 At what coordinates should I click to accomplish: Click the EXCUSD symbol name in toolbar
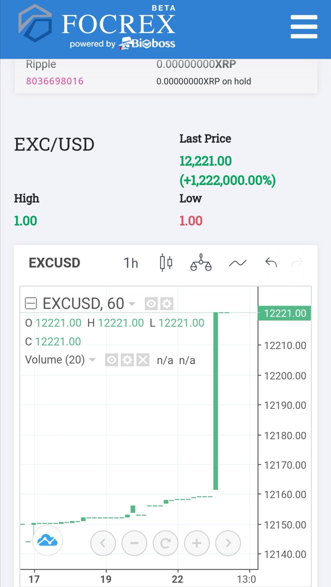point(55,263)
